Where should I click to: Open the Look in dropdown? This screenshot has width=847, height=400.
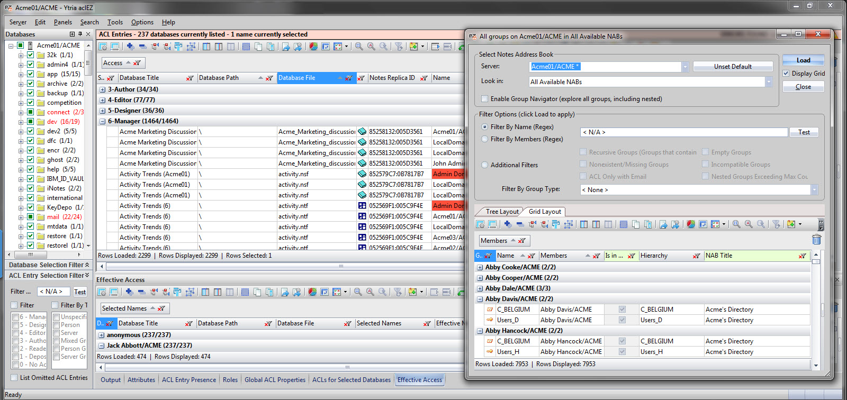pos(769,82)
